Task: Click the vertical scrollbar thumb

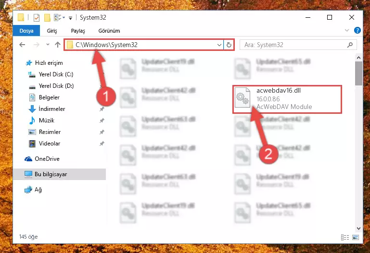Action: pyautogui.click(x=358, y=73)
